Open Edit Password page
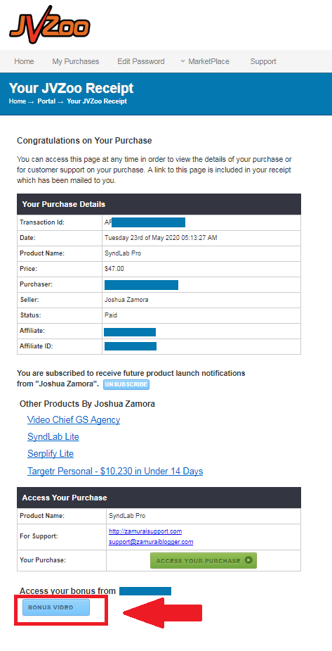Screen dimensions: 332x651 tap(141, 61)
